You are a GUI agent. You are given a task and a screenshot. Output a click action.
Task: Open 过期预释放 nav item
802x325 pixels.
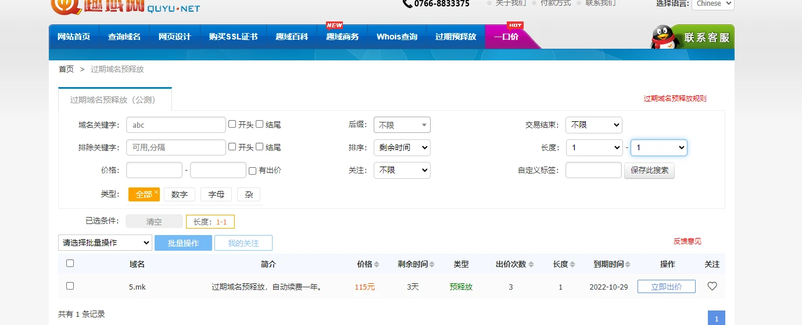456,37
